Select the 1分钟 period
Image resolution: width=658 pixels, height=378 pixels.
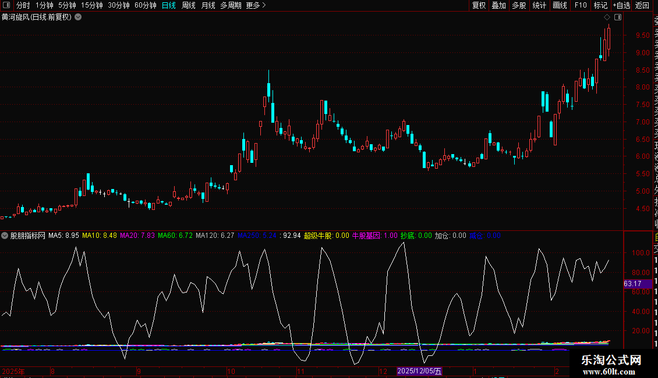tap(44, 5)
